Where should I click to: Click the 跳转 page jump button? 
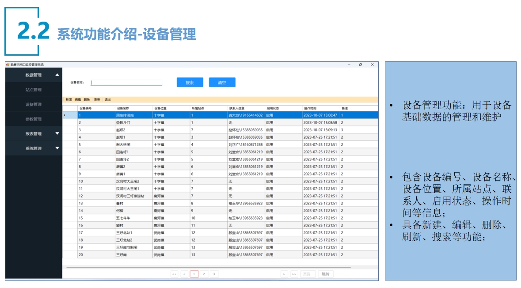tap(326, 274)
